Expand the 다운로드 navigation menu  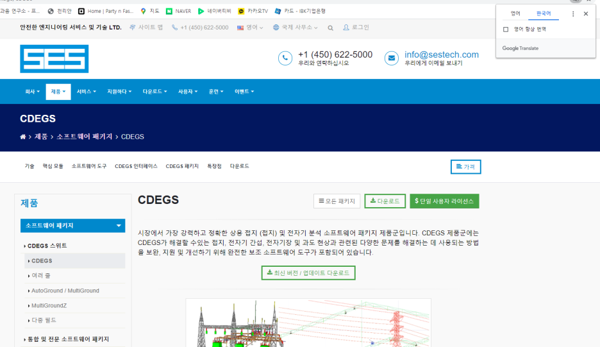(x=154, y=92)
